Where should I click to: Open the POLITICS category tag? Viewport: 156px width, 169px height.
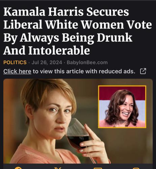[x=15, y=63]
